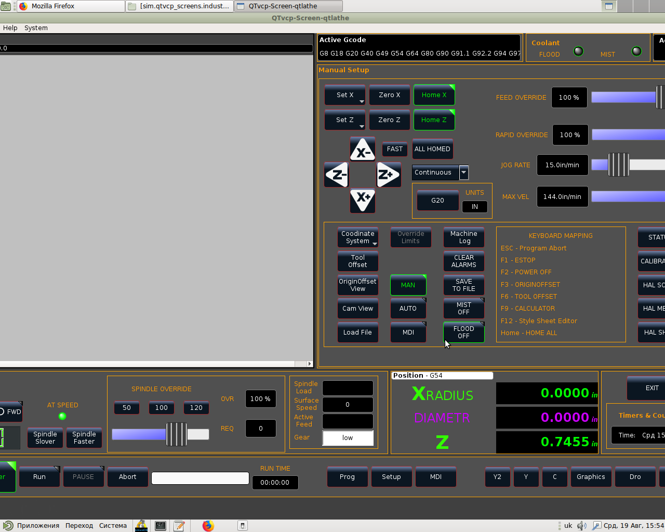Click the FEED OVERRIDE slider track
The image size is (665, 532).
pos(628,97)
